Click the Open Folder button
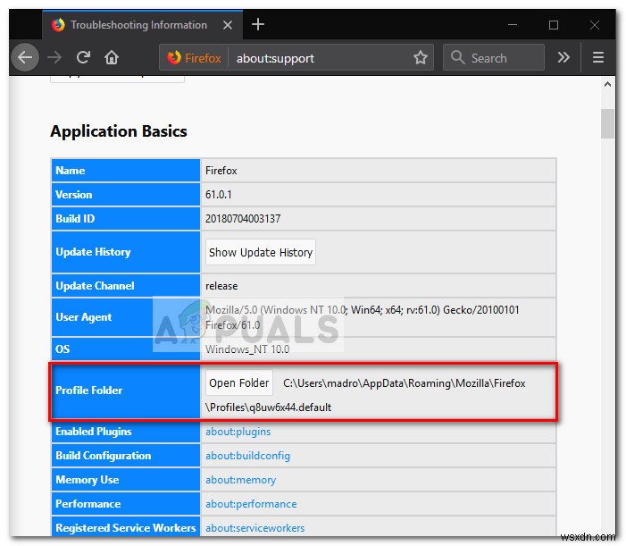This screenshot has width=626, height=546. click(x=238, y=382)
